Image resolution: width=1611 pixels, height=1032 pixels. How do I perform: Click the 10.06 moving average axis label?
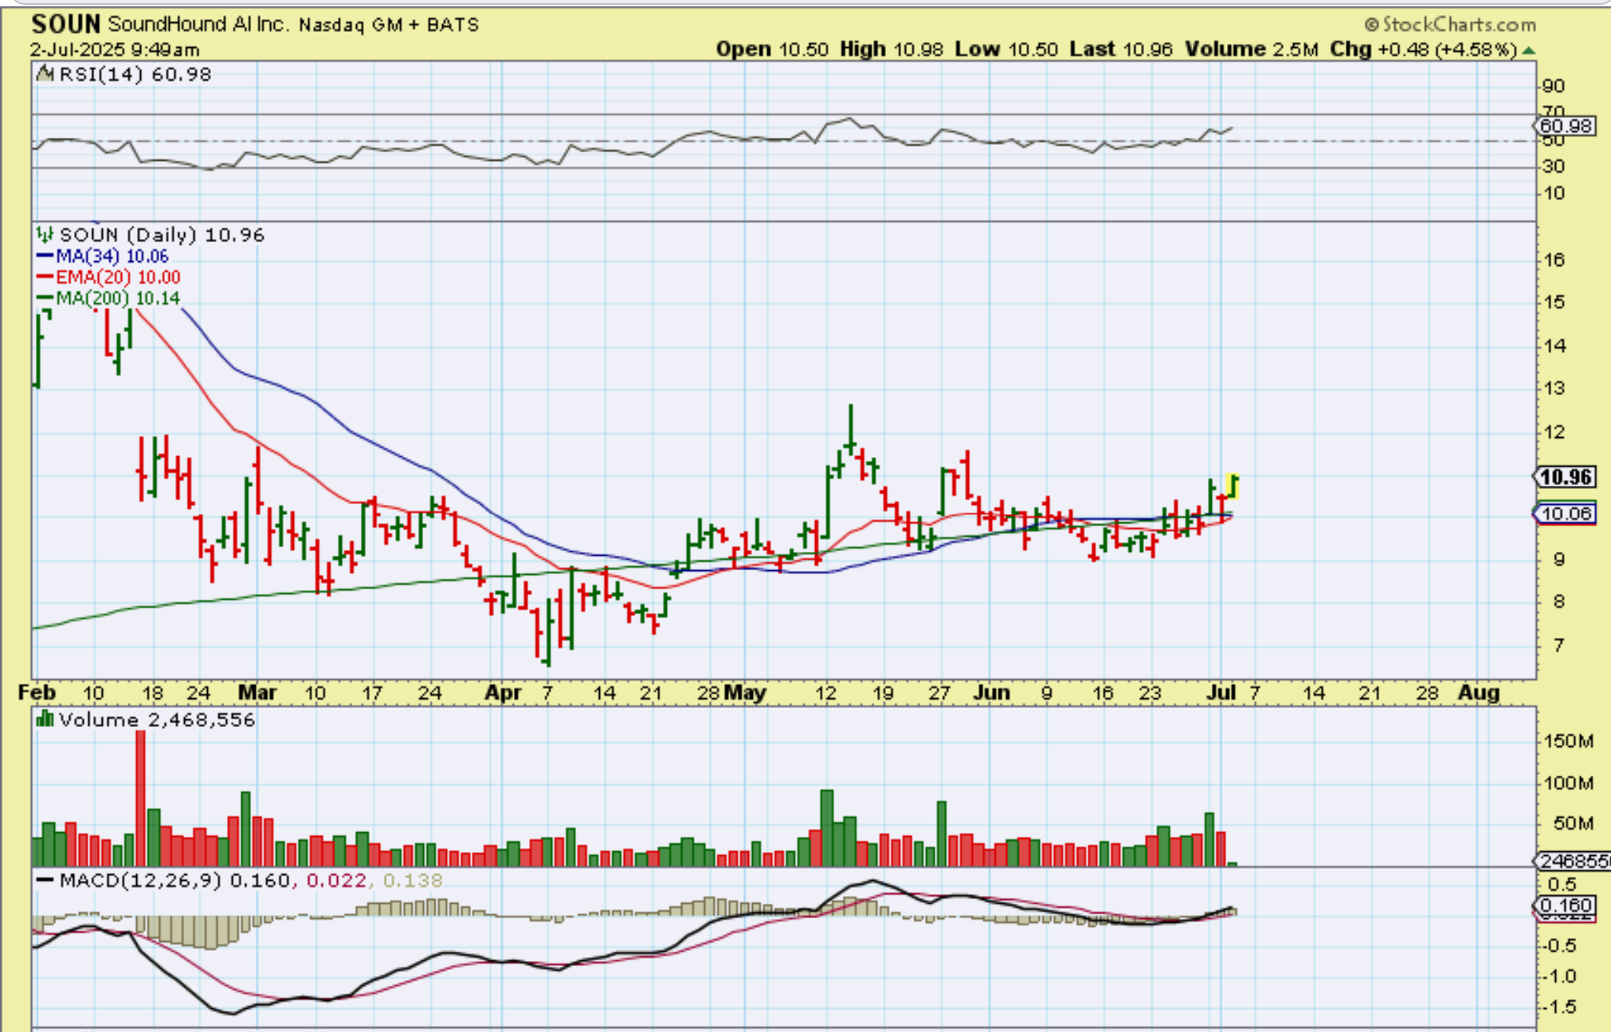[1566, 514]
